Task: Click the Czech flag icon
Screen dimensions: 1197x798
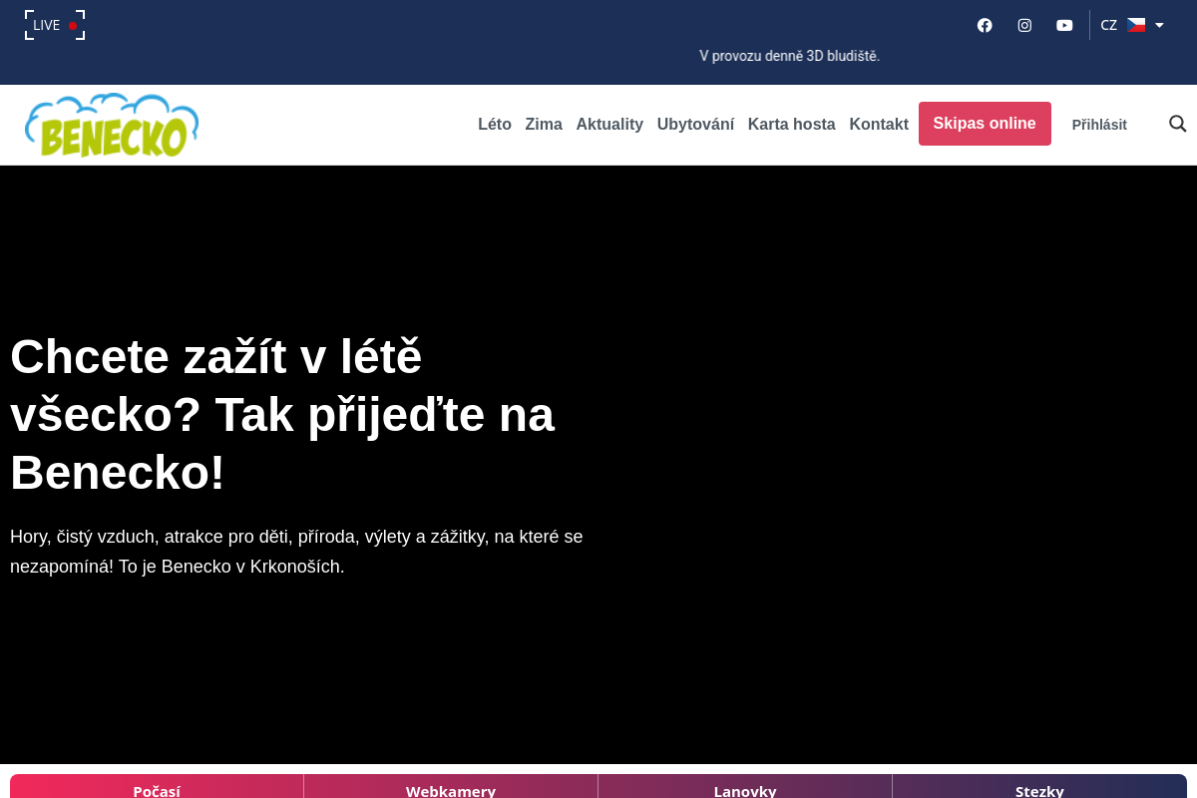Action: (1136, 25)
